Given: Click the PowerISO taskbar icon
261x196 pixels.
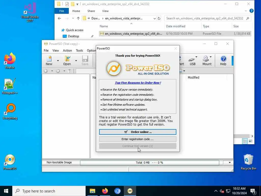Looking at the screenshot, I should [130, 191].
